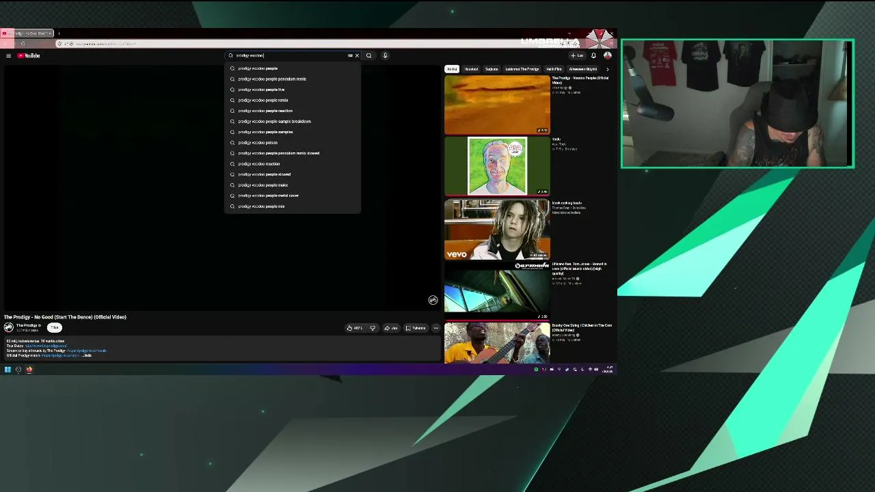Share the video with the arrow button
The width and height of the screenshot is (875, 492).
pos(391,328)
